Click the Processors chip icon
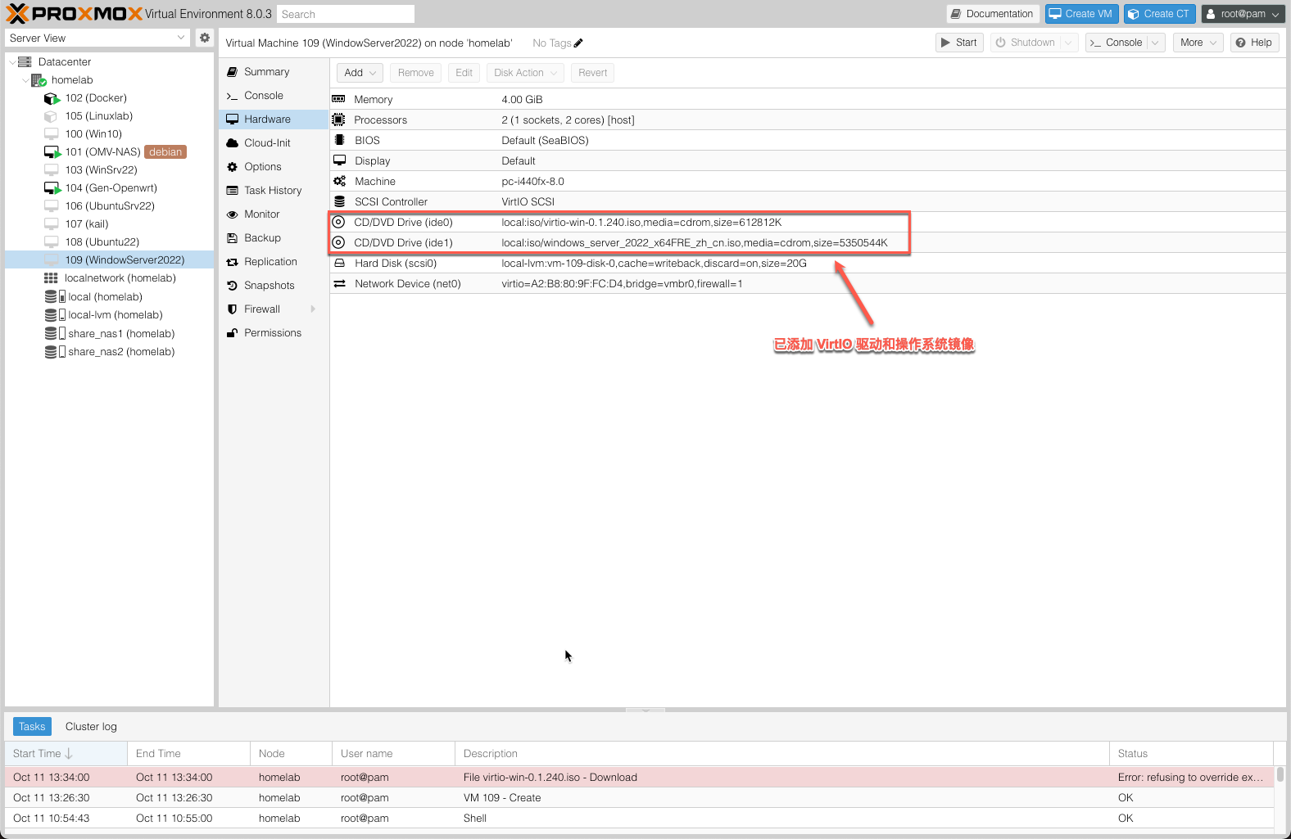Screen dimensions: 1291x839 coord(338,120)
